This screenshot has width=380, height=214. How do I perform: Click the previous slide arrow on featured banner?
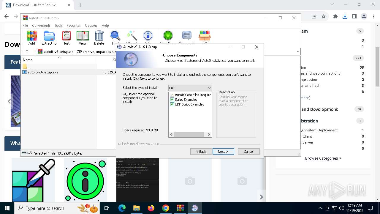coord(9,101)
